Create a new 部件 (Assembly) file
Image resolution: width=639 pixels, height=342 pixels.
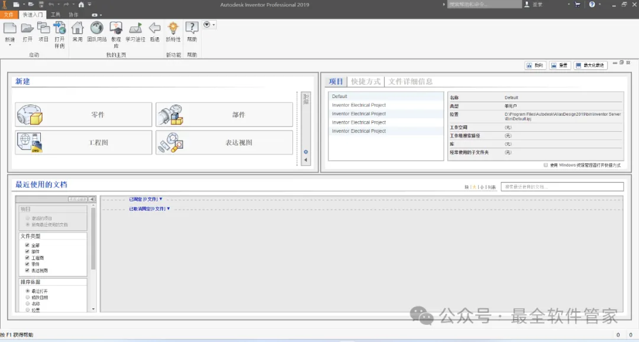(224, 115)
